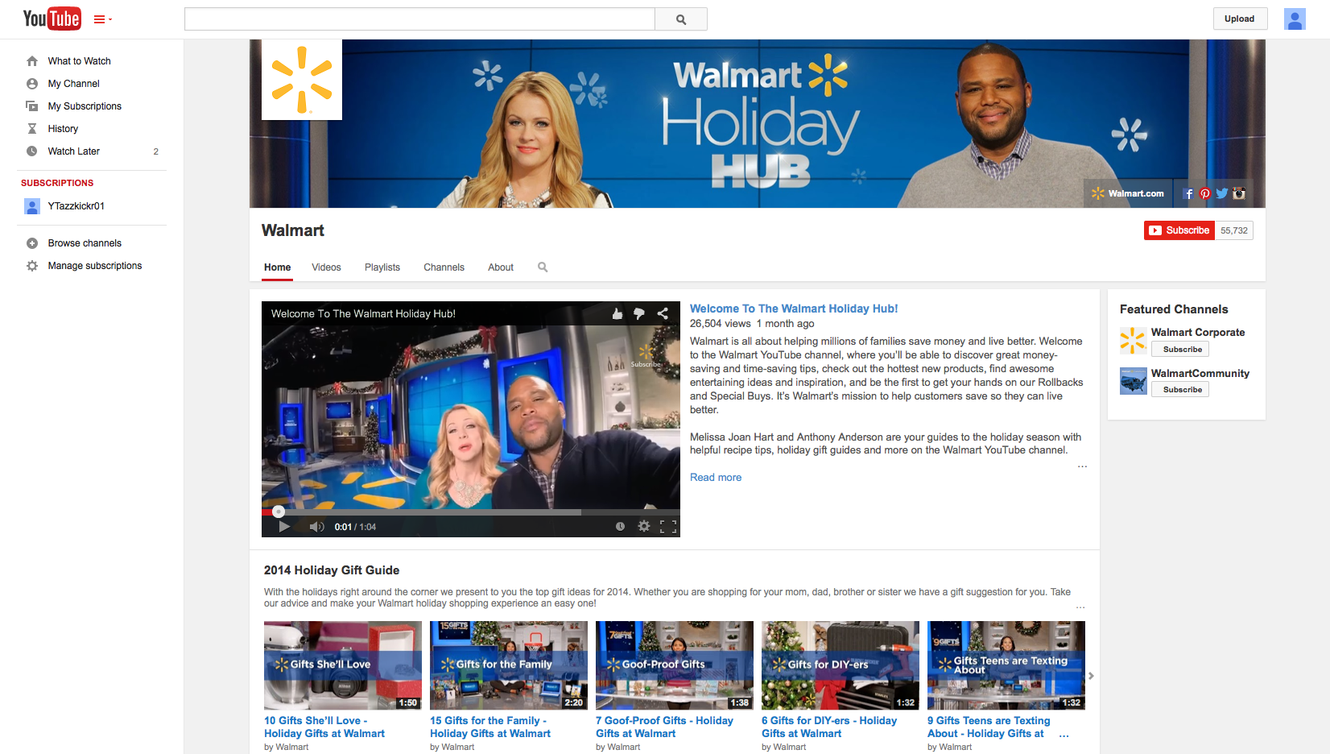Viewport: 1330px width, 754px height.
Task: Select the Home tab
Action: tap(277, 267)
